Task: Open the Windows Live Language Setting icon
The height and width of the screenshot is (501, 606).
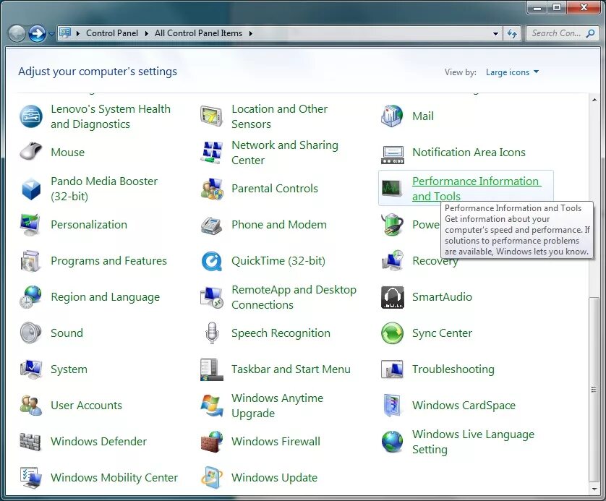Action: click(x=392, y=442)
